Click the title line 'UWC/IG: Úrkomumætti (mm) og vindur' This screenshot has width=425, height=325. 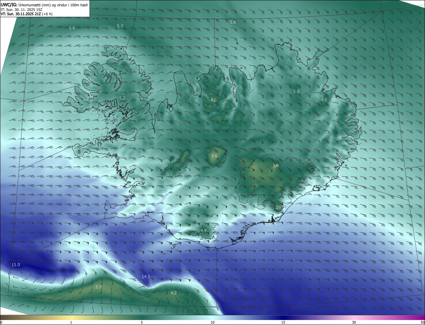[x=44, y=5]
